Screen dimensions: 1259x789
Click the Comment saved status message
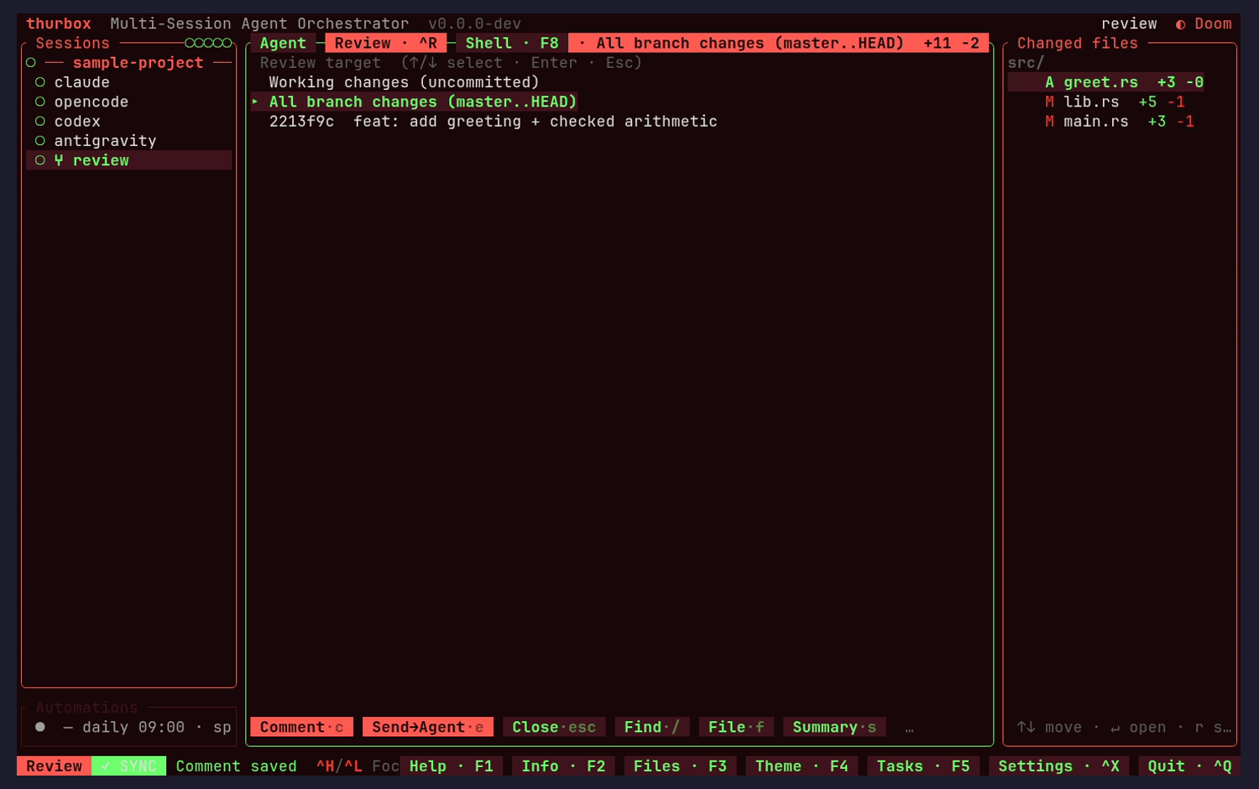(x=236, y=765)
